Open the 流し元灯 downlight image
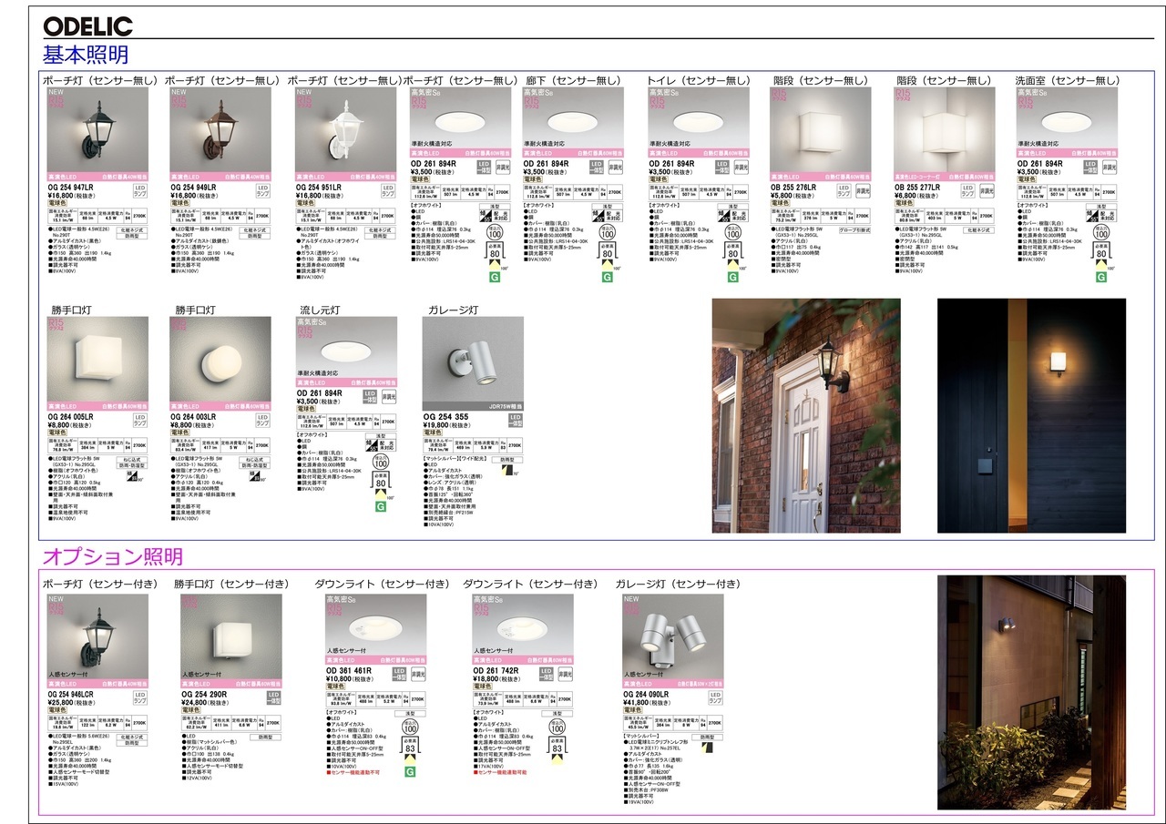The image size is (1166, 824). click(346, 352)
